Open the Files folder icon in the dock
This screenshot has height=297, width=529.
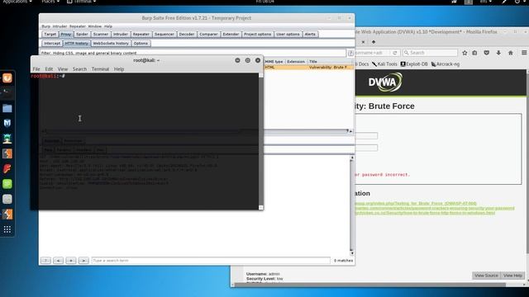(x=7, y=108)
